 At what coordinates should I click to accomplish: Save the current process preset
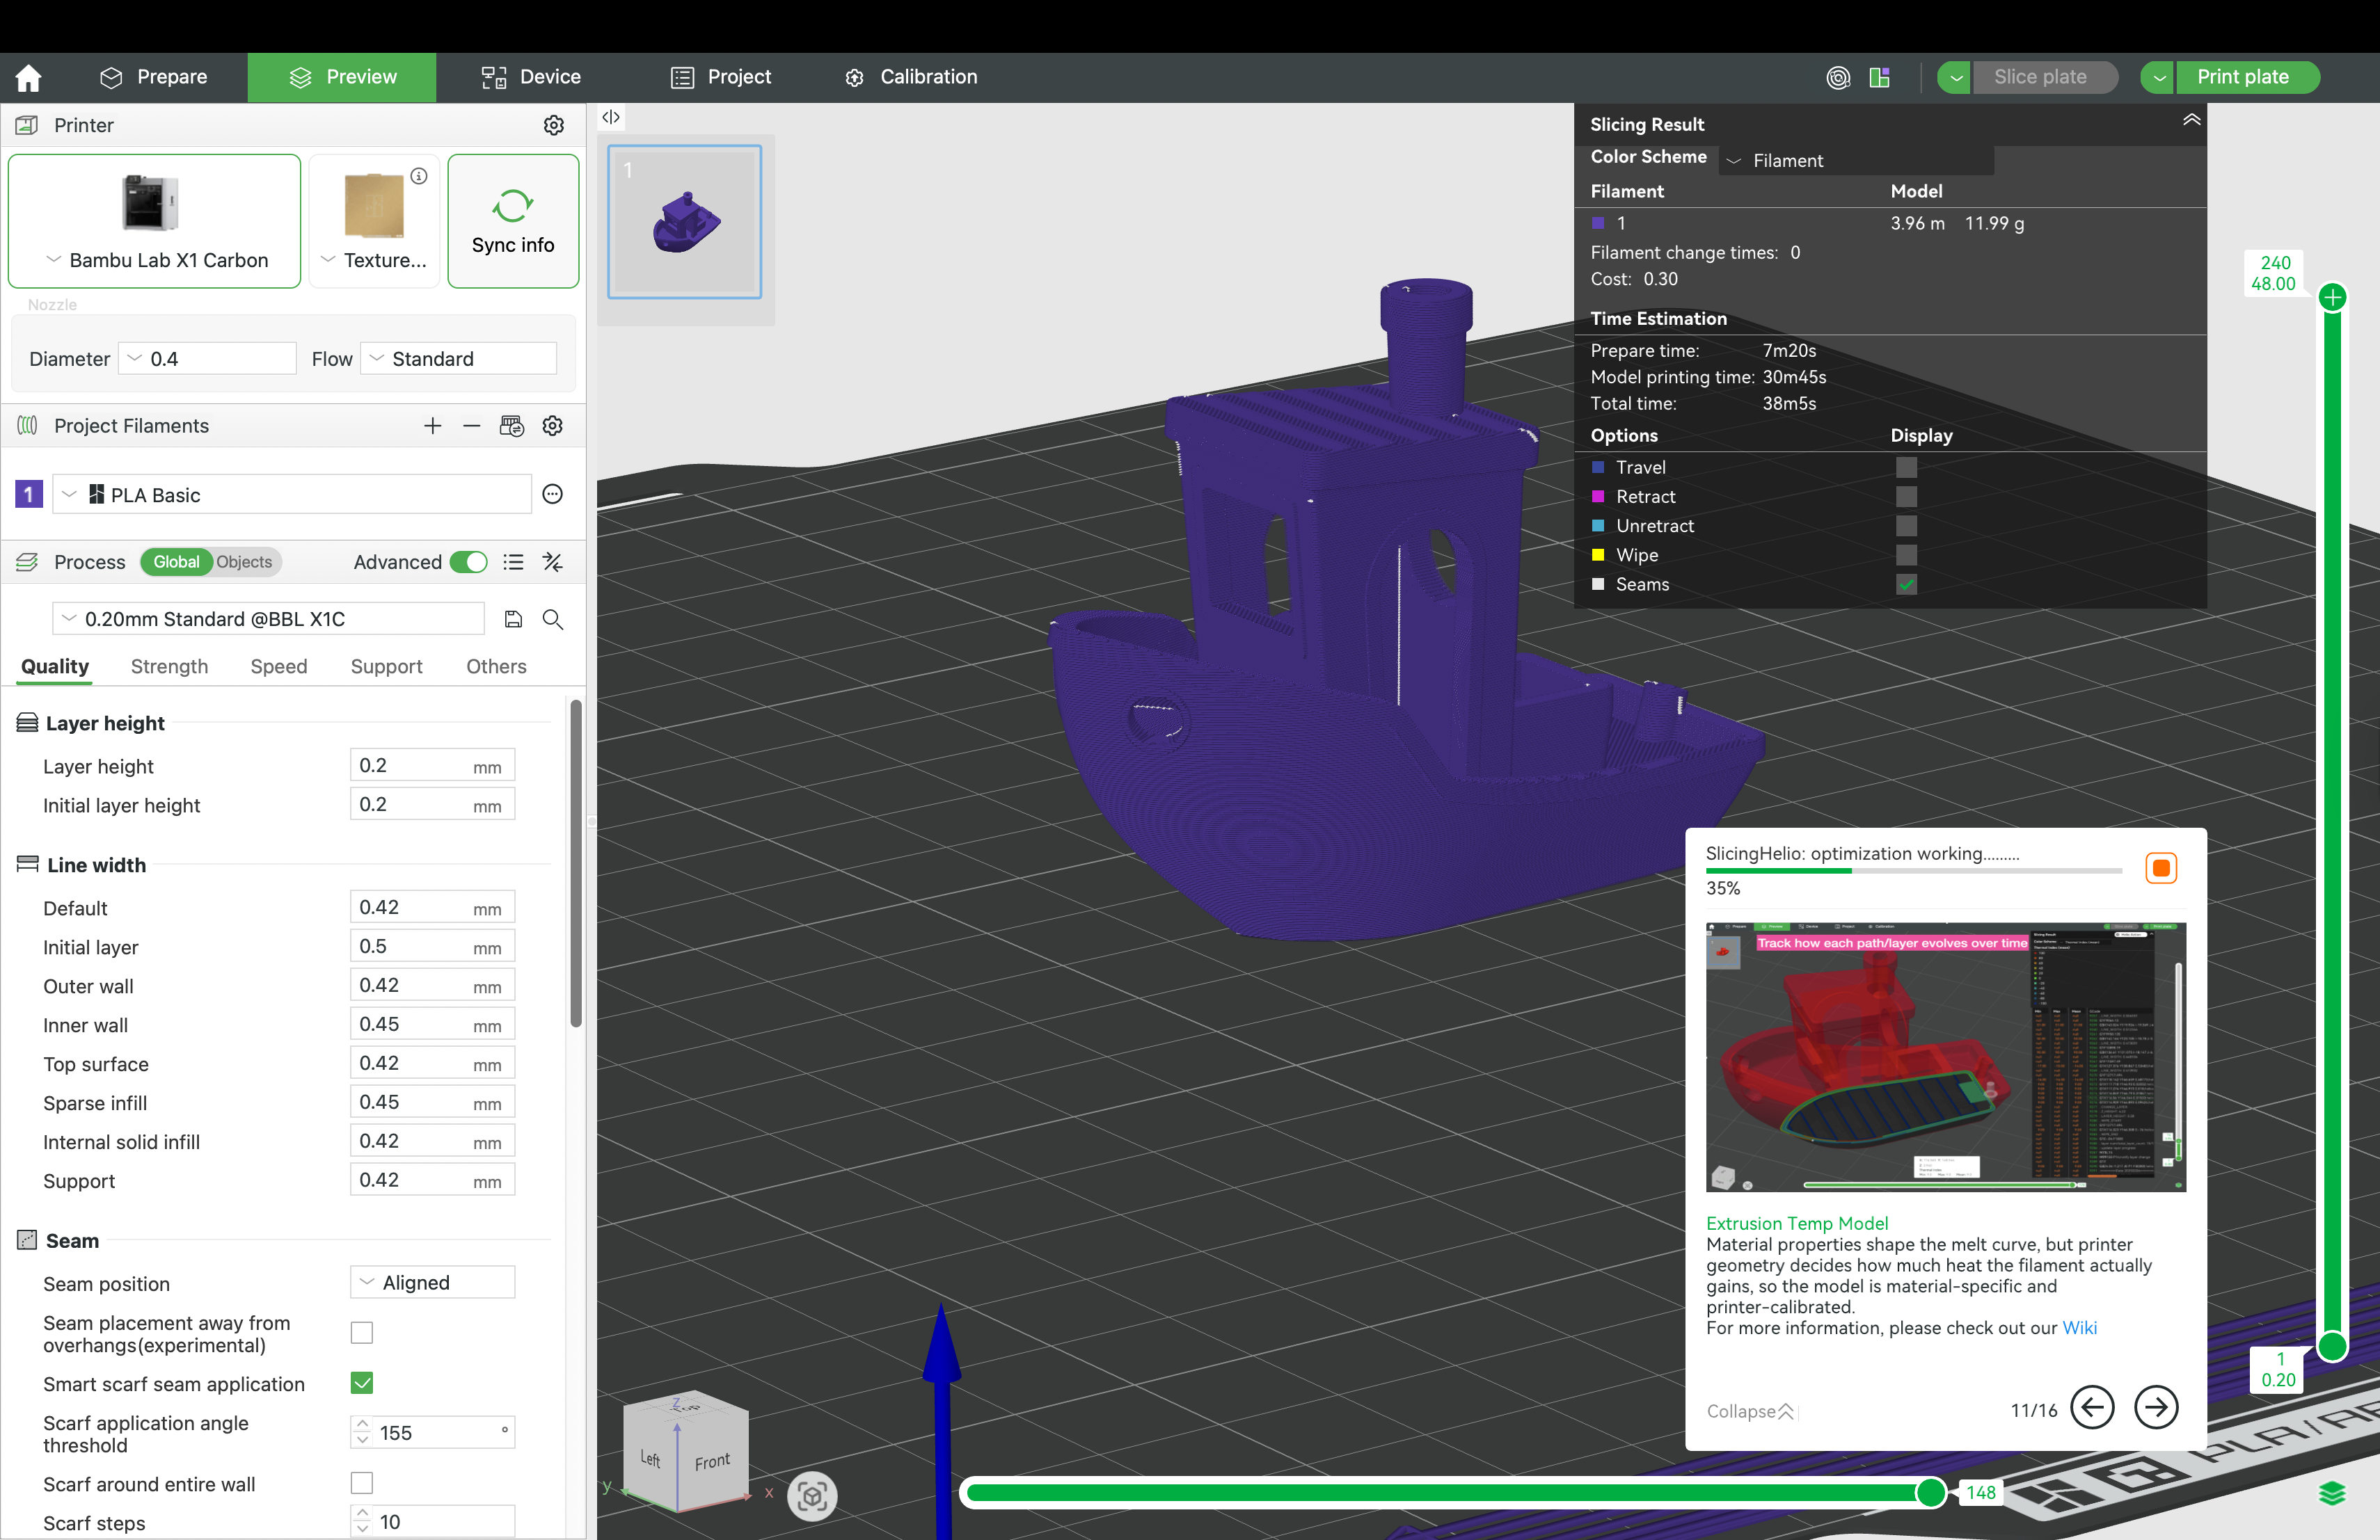(513, 618)
